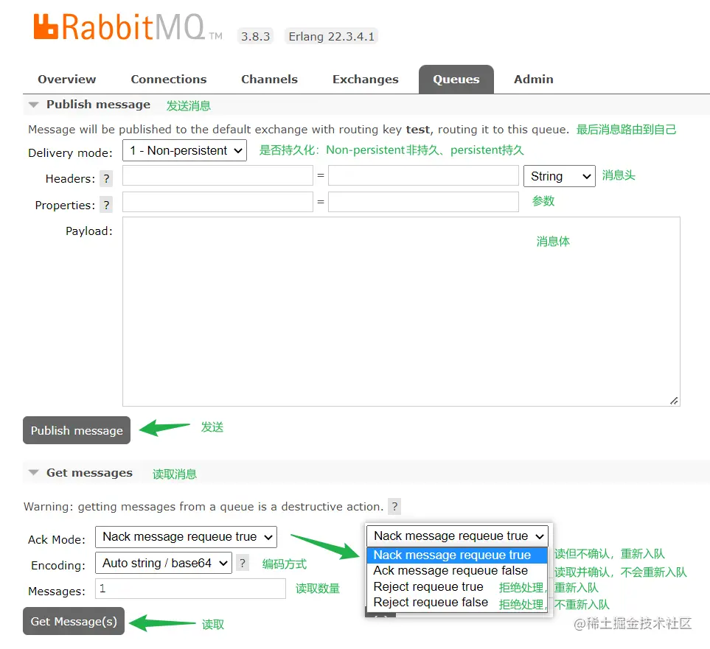Switch to the Overview tab
710x649 pixels.
click(66, 80)
